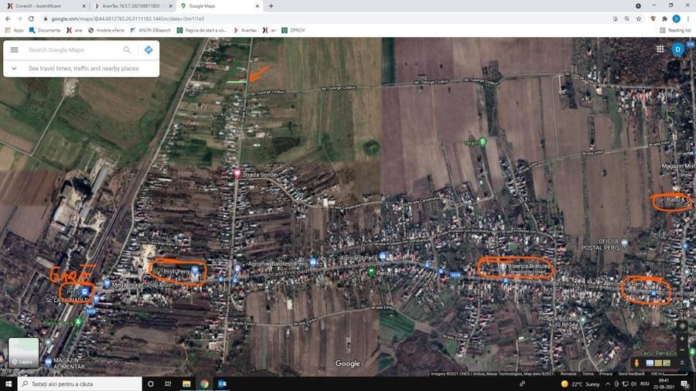Open the weather widget 22°C Sunny
This screenshot has width=696, height=391.
(x=580, y=384)
